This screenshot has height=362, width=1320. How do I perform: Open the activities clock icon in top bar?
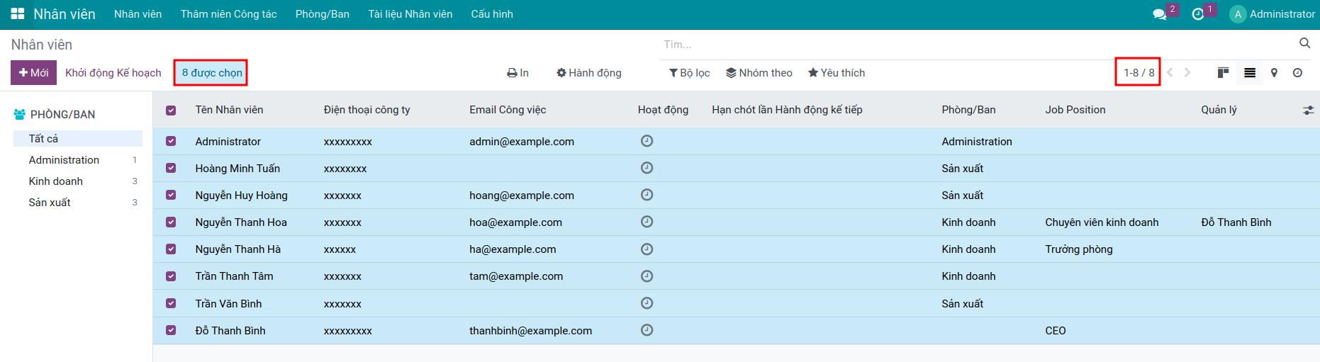pyautogui.click(x=1198, y=14)
